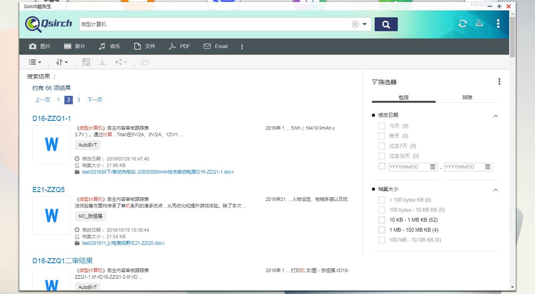Filter results by 影片
Image resolution: width=535 pixels, height=294 pixels.
click(75, 46)
